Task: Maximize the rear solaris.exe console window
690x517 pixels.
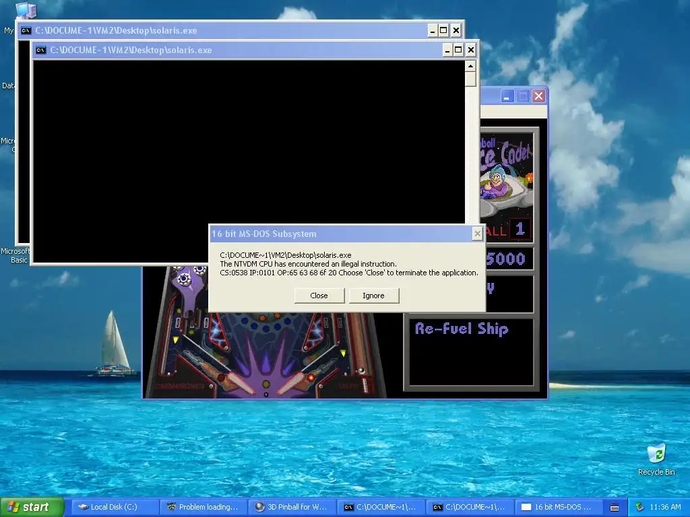Action: coord(443,30)
